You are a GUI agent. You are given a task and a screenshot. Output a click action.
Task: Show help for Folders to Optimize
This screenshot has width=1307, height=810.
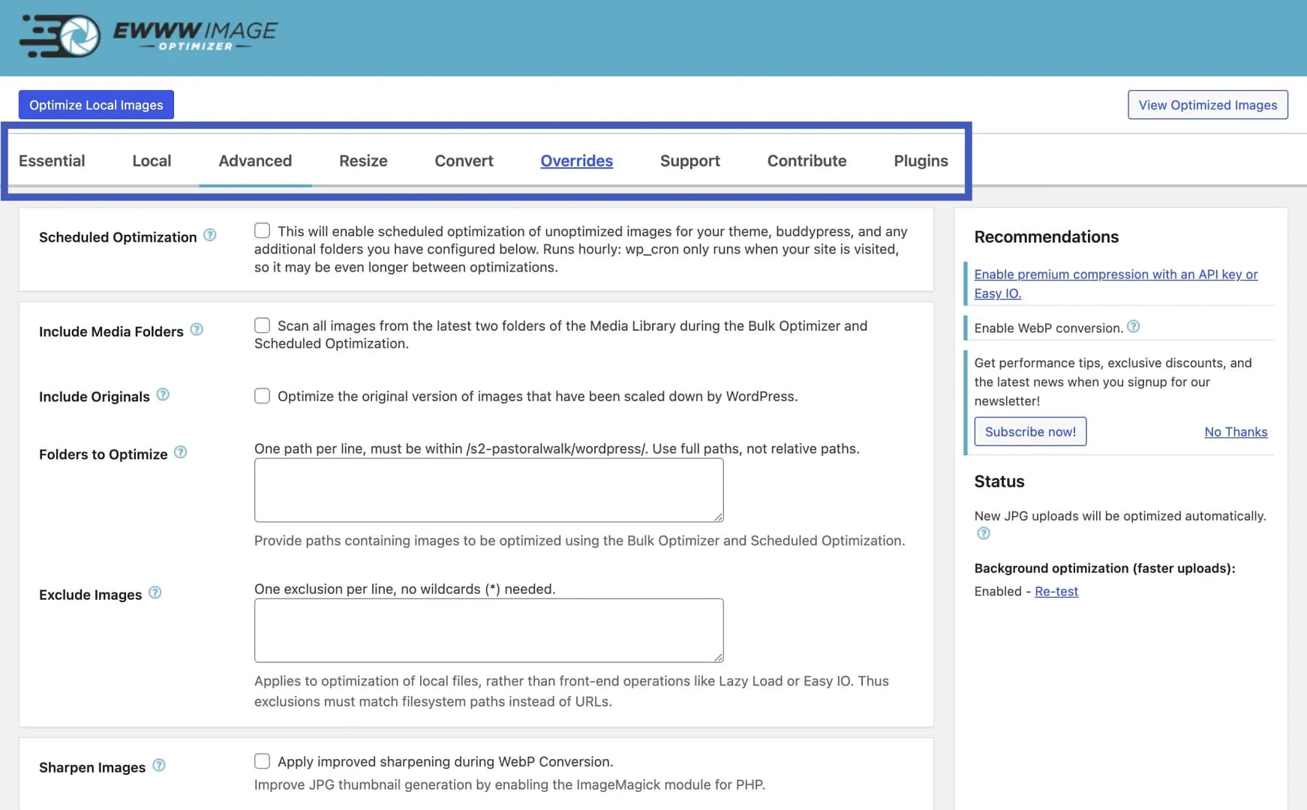tap(181, 452)
